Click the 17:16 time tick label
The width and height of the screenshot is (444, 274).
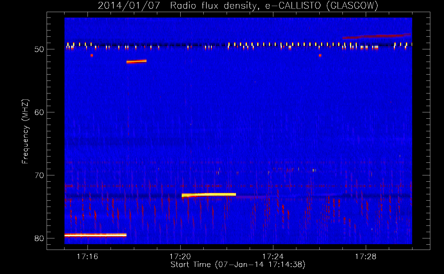tap(88, 257)
